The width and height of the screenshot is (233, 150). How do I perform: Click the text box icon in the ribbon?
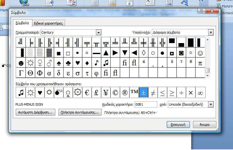150,3
